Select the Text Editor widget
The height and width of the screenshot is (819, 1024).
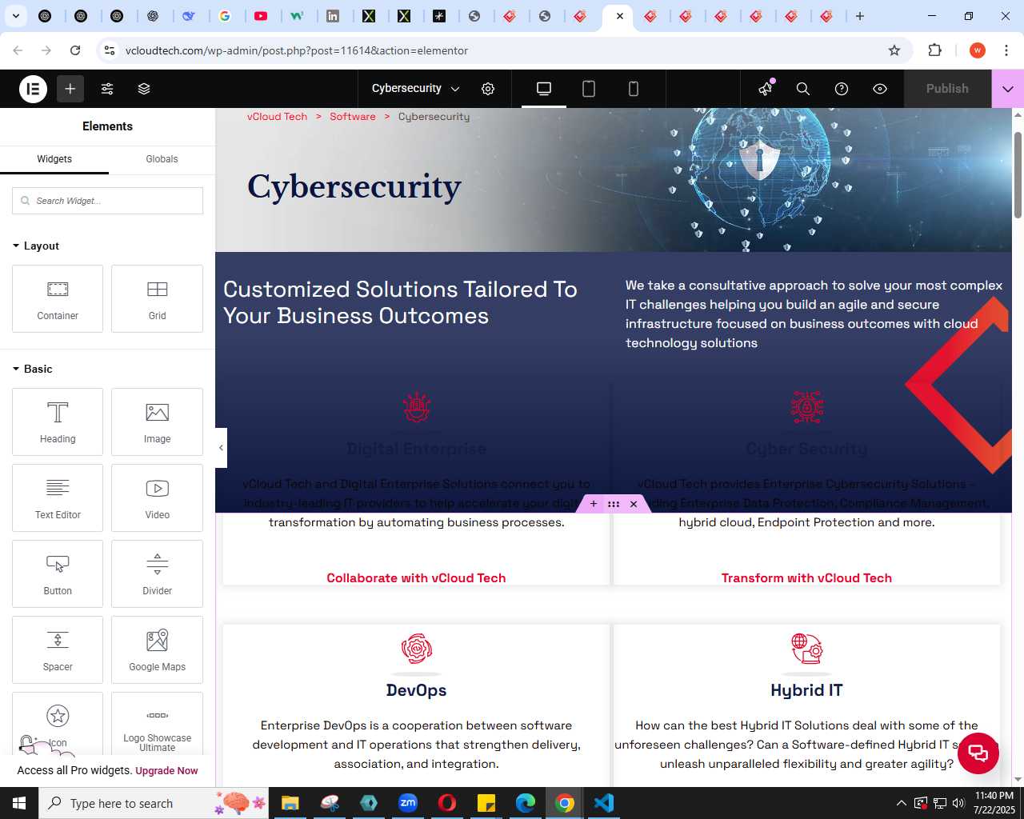58,497
